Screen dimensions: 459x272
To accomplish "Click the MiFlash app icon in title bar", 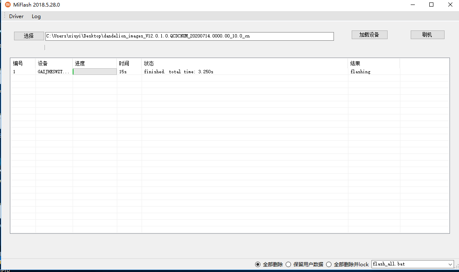I will click(7, 5).
